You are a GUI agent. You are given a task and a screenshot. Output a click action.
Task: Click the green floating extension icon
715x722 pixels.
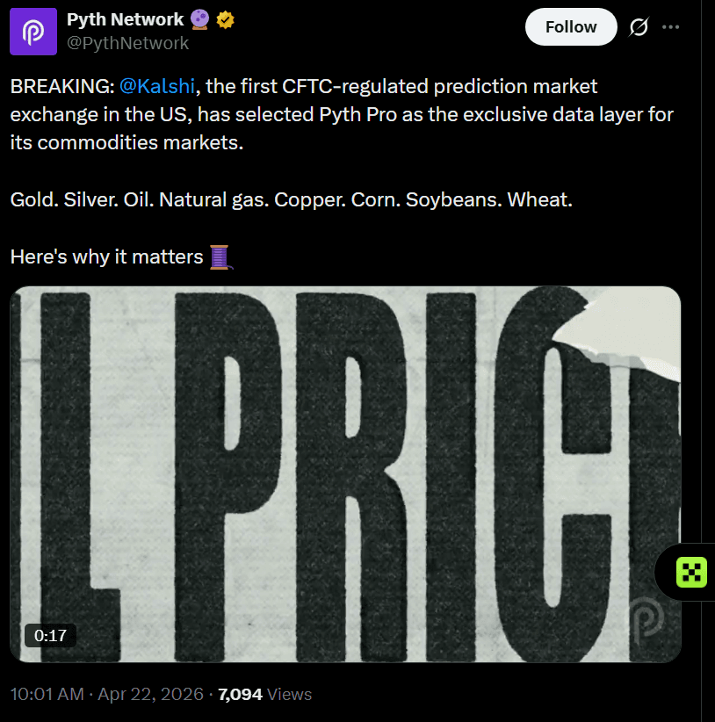(691, 573)
